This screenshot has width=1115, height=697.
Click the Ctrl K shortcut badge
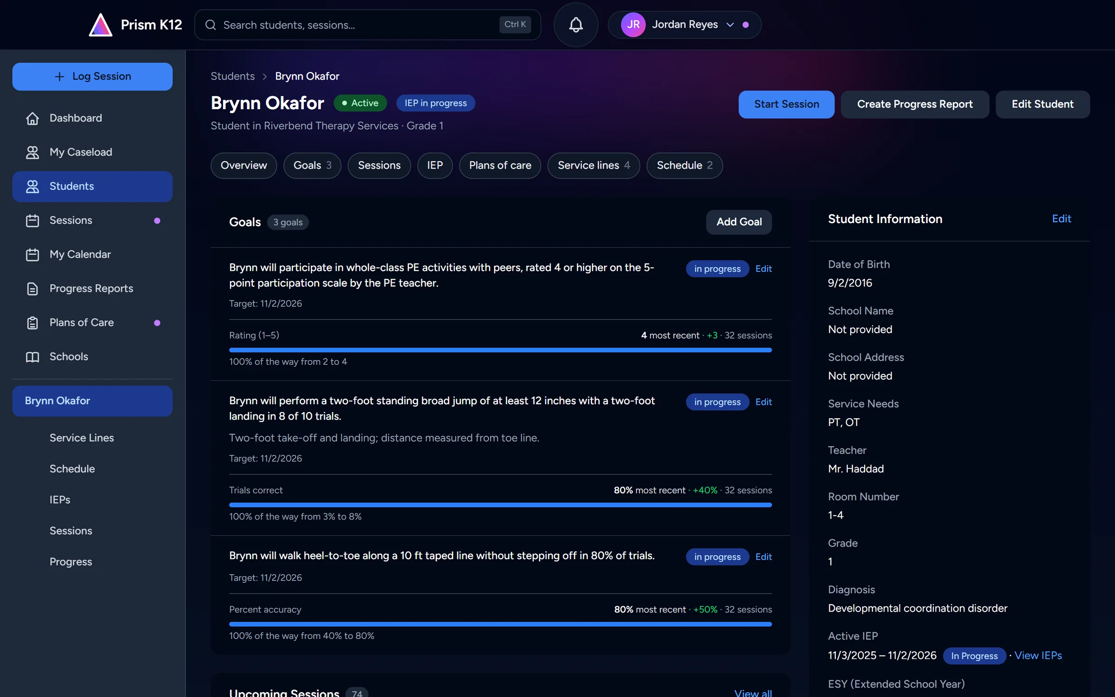coord(515,25)
